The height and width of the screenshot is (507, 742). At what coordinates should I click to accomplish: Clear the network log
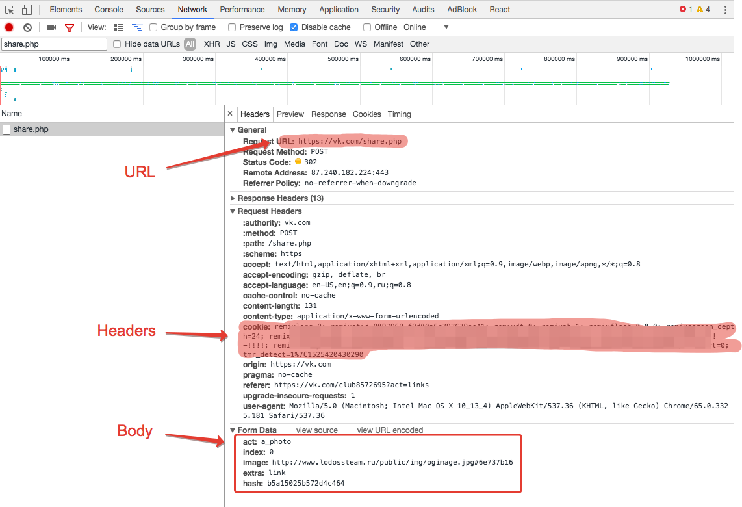tap(27, 27)
